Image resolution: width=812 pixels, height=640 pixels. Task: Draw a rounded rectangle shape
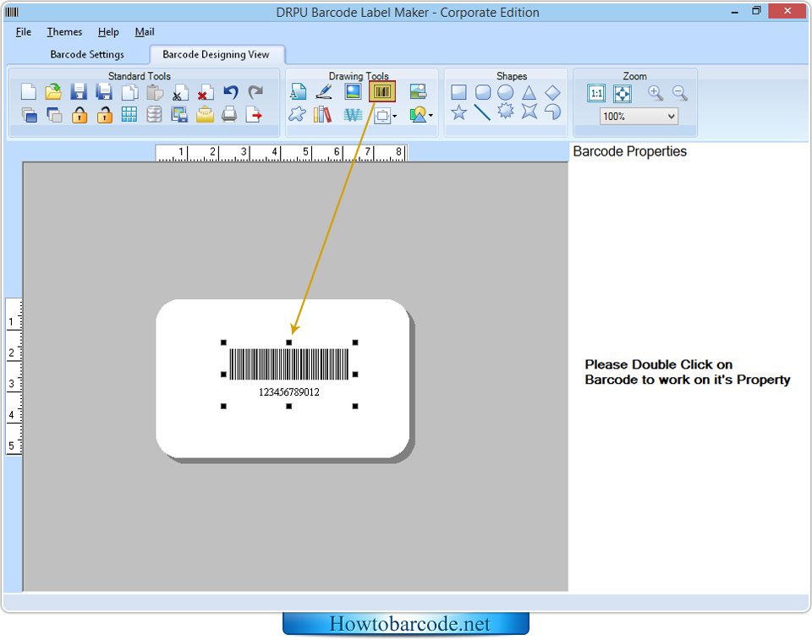point(483,93)
